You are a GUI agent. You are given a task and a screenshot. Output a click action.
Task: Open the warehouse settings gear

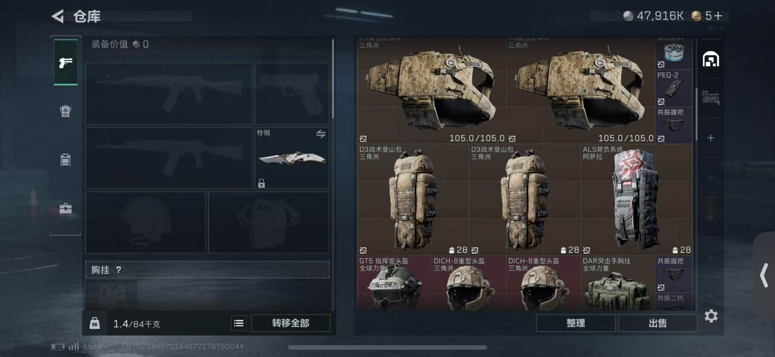(711, 316)
